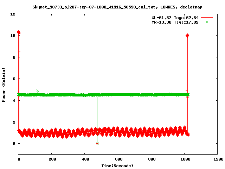Click the plot title Skynet_58733_oj287 filename
Image resolution: width=225 pixels, height=169 pixels.
[x=117, y=7]
